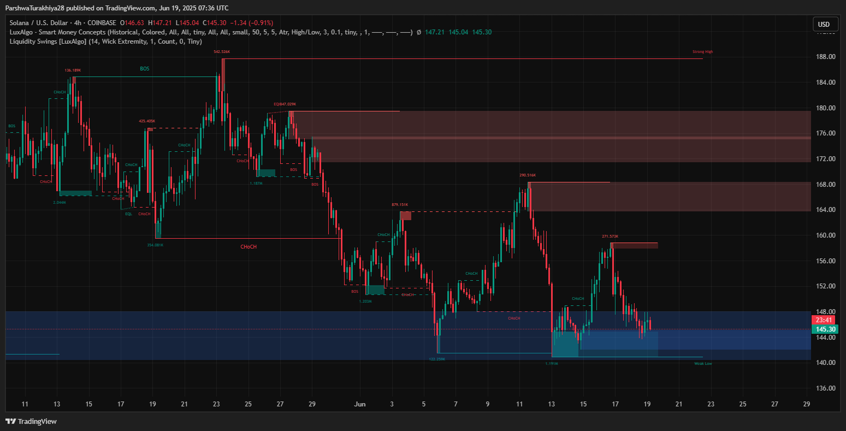
Task: Click the 136.00 level on price axis
Action: (826, 388)
